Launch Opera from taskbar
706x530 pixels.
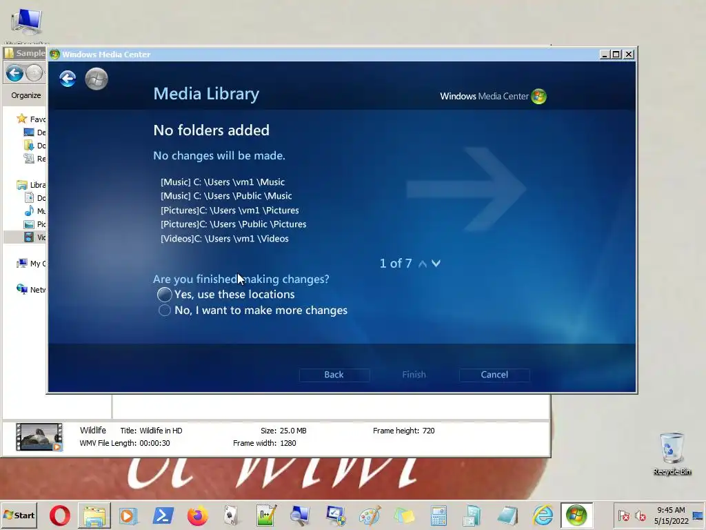pos(59,516)
